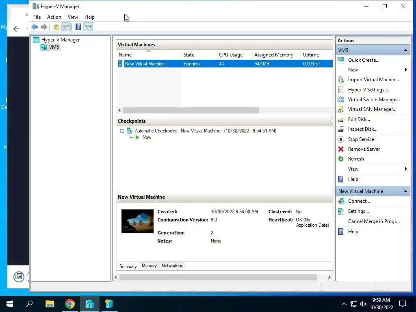Open the Windows Start menu
The width and height of the screenshot is (416, 312).
click(x=10, y=304)
